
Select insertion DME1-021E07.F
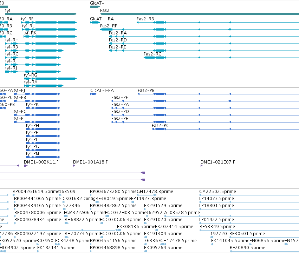pos(201,166)
